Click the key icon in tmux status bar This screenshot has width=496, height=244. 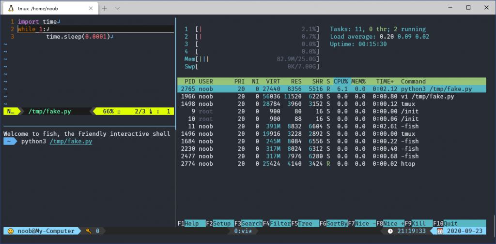[89, 231]
